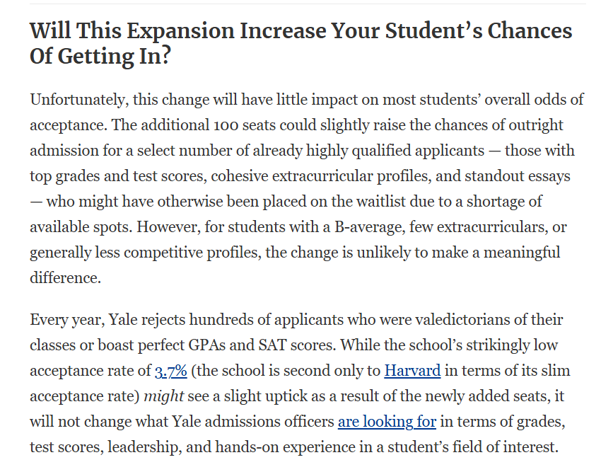Open the 3.7% acceptance rate link

coord(171,371)
